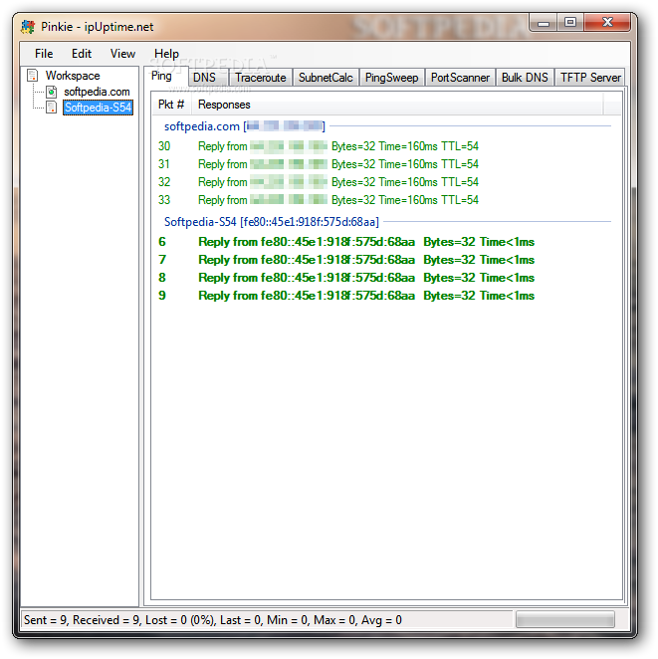Image resolution: width=658 pixels, height=659 pixels.
Task: Click the Pkt # column header
Action: (171, 105)
